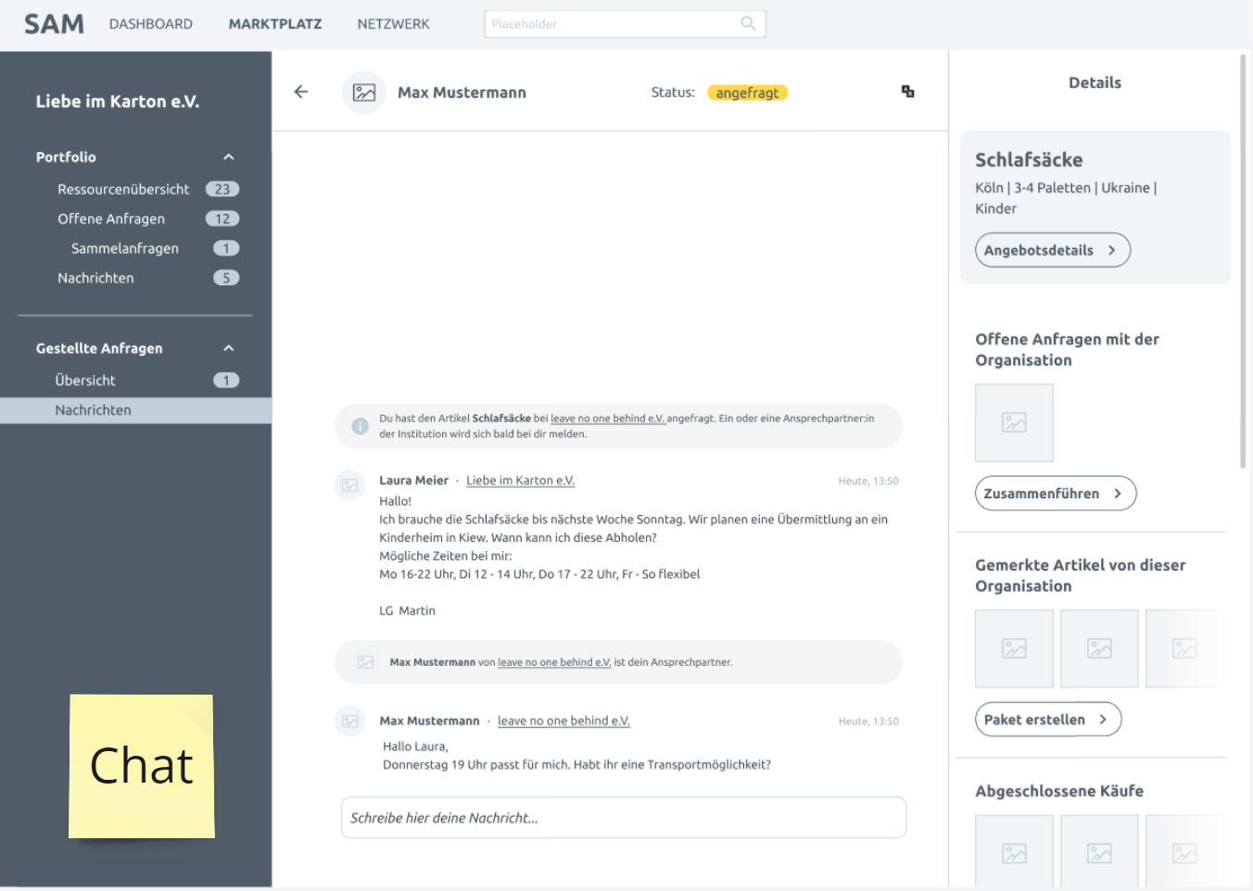The height and width of the screenshot is (891, 1253).
Task: Open Nachrichten under Portfolio
Action: coord(95,278)
